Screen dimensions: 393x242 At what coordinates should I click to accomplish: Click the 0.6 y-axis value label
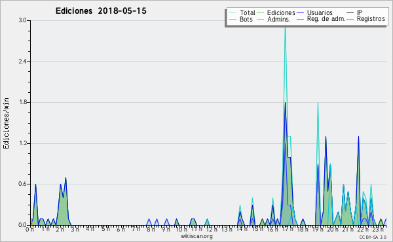tap(22, 184)
